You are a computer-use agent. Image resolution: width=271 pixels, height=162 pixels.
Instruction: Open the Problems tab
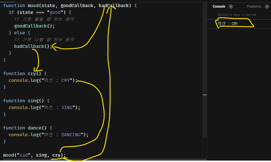click(x=254, y=7)
